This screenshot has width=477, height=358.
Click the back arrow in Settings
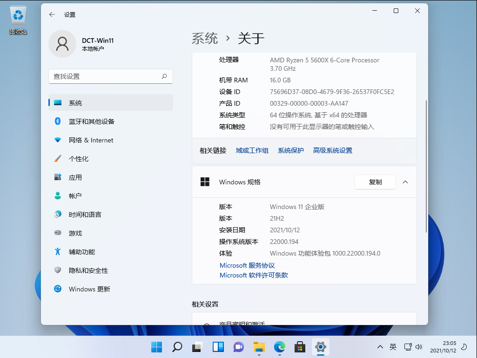pyautogui.click(x=52, y=14)
